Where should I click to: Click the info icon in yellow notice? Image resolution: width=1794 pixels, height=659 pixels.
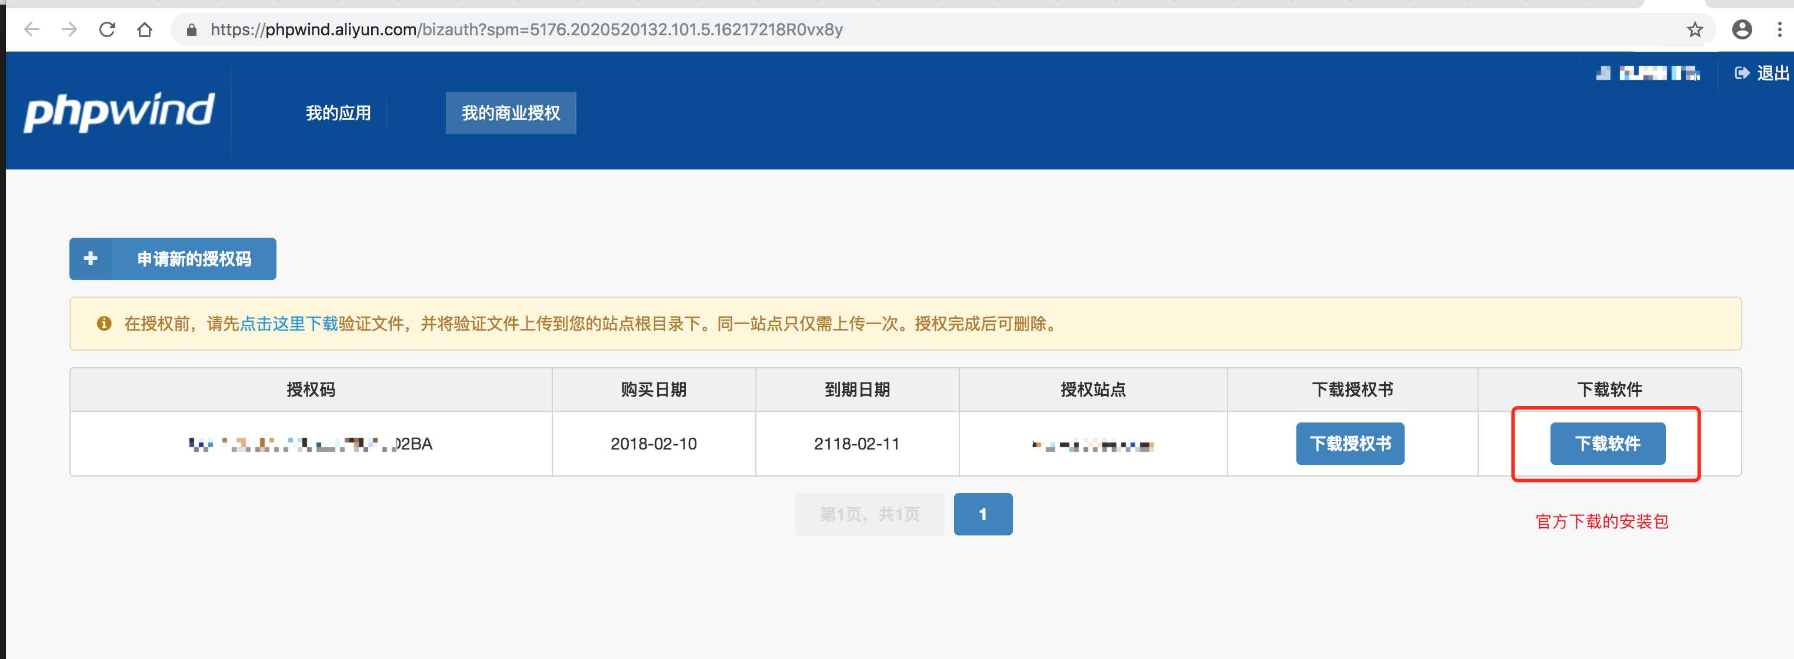pos(105,323)
